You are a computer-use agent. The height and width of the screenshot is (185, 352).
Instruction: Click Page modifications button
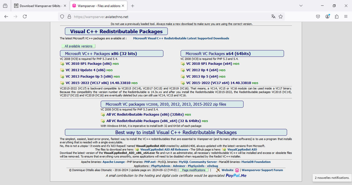(x=194, y=170)
